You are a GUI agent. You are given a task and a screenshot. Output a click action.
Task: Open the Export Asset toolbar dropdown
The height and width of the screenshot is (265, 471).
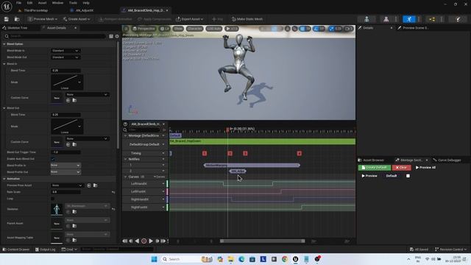point(190,19)
